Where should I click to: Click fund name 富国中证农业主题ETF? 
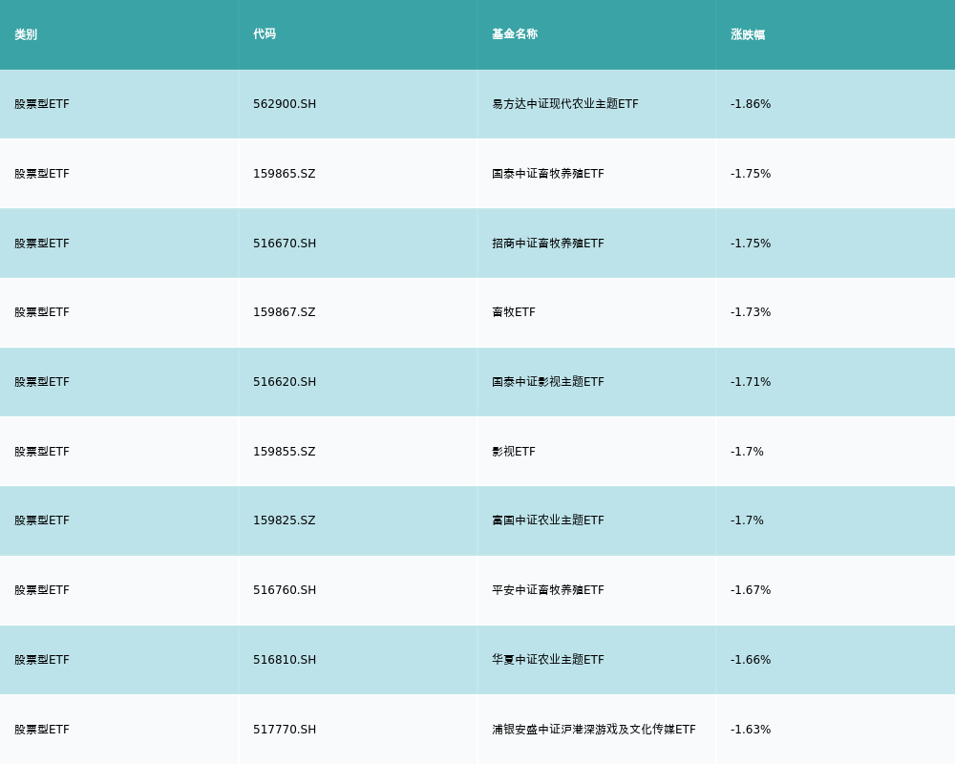pos(548,520)
